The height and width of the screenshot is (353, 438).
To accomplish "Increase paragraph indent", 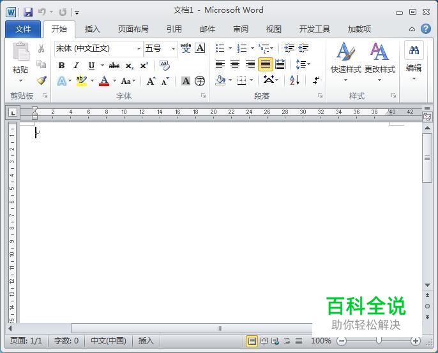I will [304, 48].
